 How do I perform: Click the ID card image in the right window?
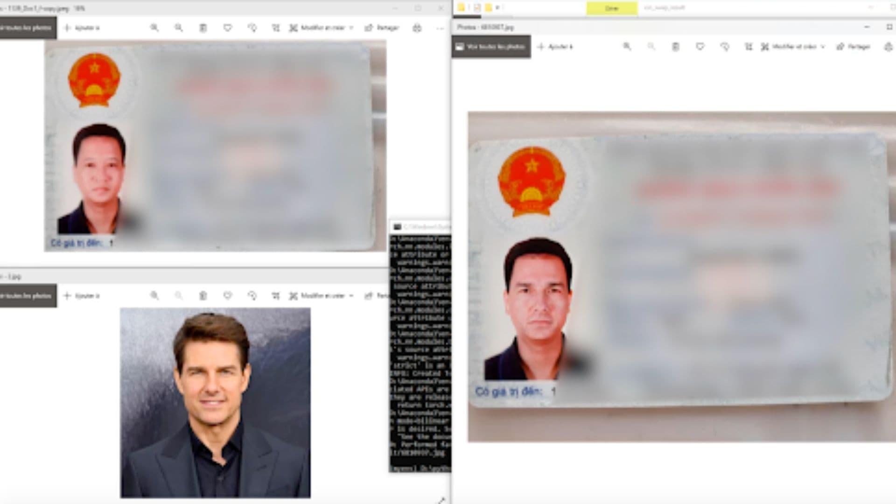click(x=682, y=277)
